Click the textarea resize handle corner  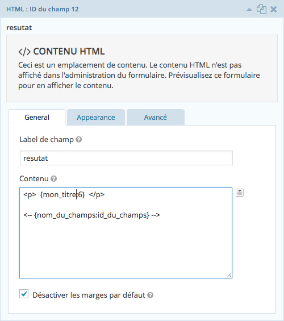tap(229, 276)
